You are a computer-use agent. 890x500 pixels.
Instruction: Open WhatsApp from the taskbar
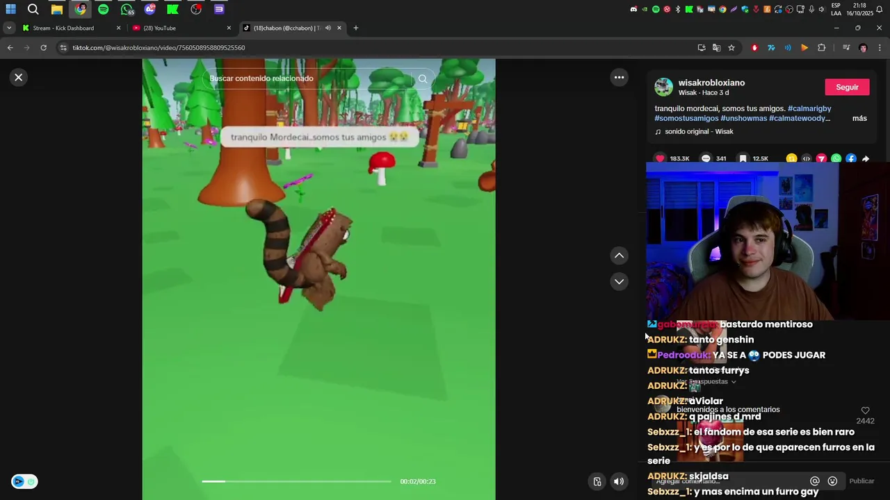[127, 9]
